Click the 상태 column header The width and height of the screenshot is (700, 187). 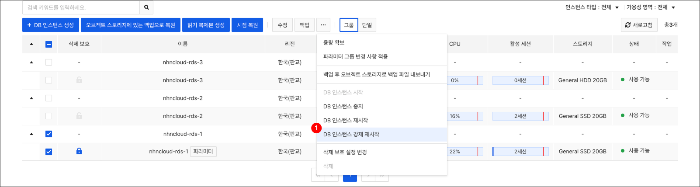click(634, 44)
